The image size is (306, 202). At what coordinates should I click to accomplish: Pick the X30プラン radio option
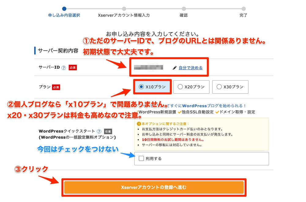pyautogui.click(x=219, y=87)
